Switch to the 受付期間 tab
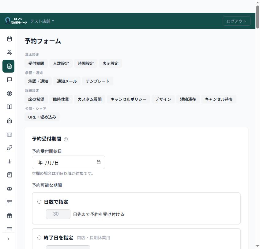 pos(36,63)
